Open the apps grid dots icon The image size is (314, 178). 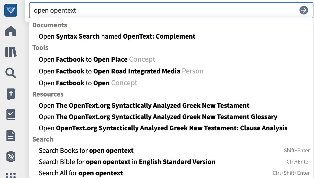11,175
